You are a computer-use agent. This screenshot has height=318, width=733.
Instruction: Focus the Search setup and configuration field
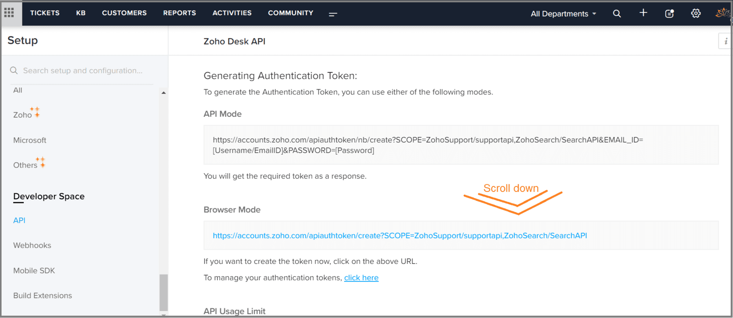83,71
